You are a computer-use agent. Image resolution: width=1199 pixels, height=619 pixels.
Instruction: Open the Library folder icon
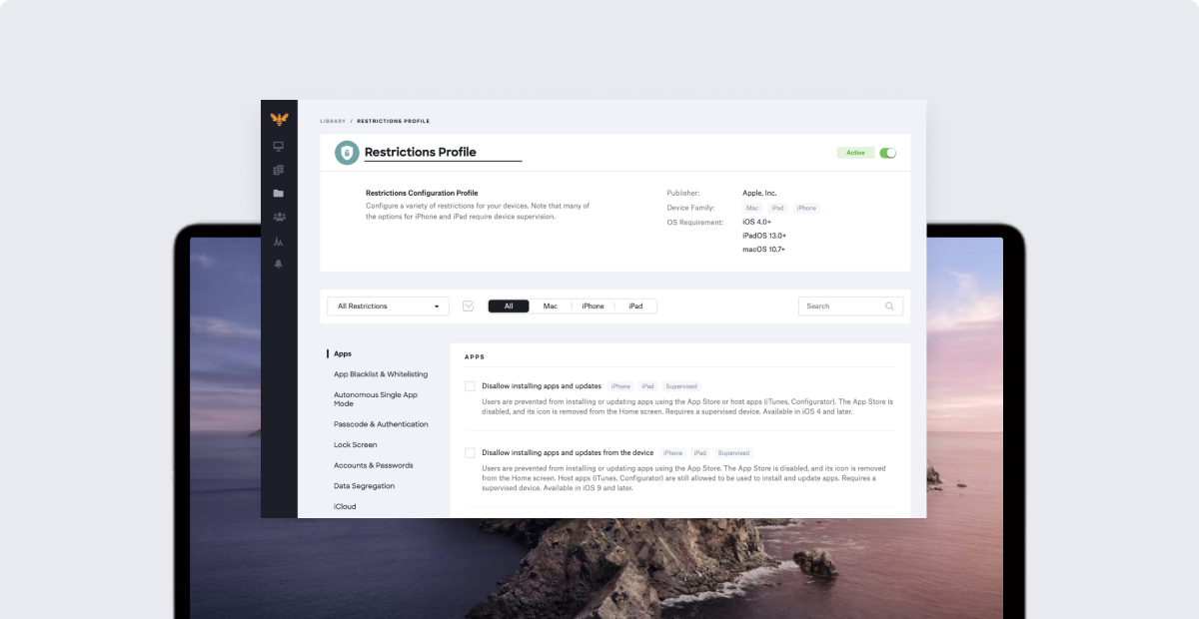[279, 194]
